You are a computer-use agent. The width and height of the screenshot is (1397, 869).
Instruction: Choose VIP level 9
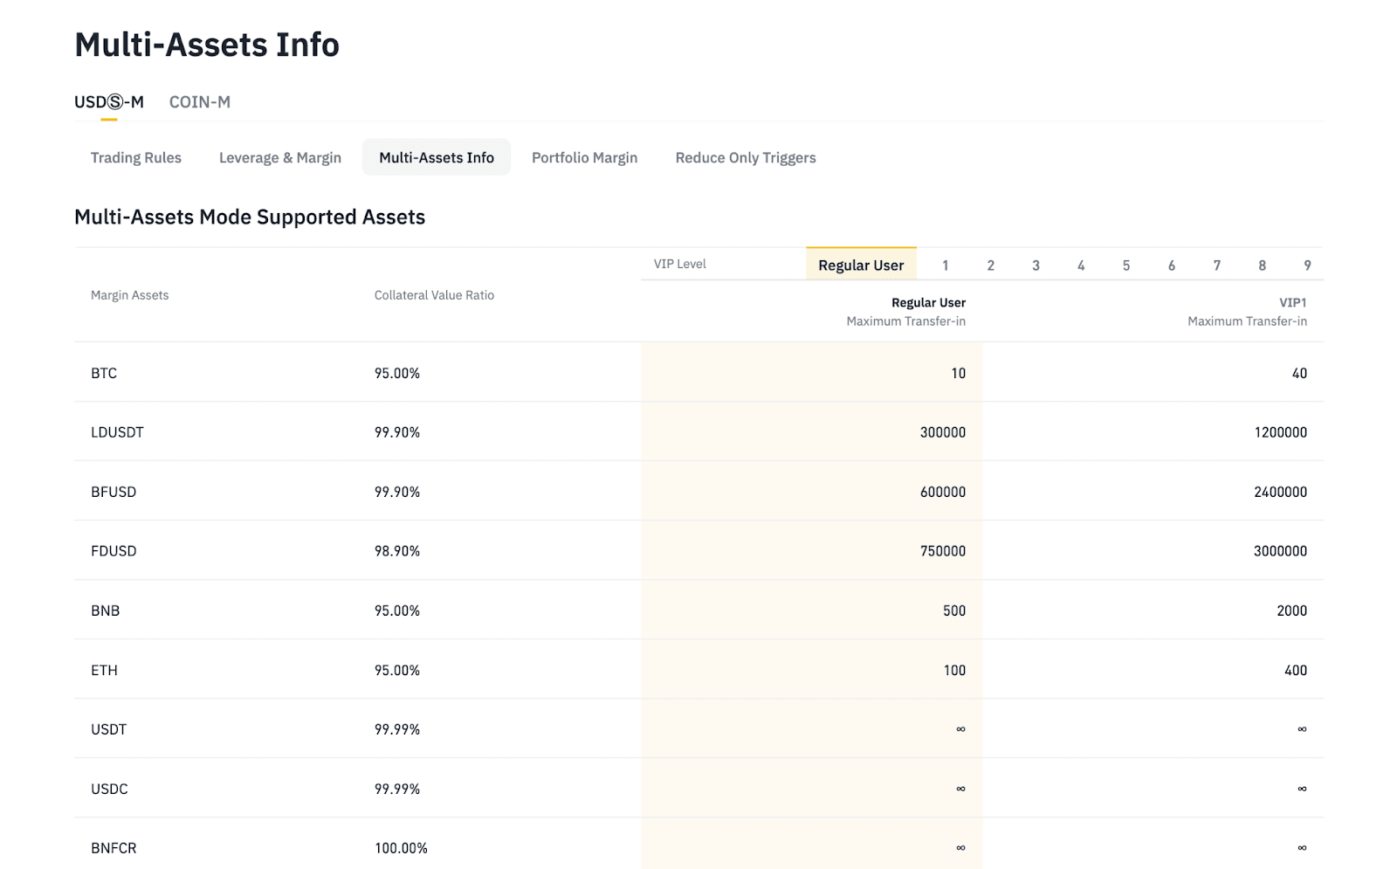click(1307, 266)
